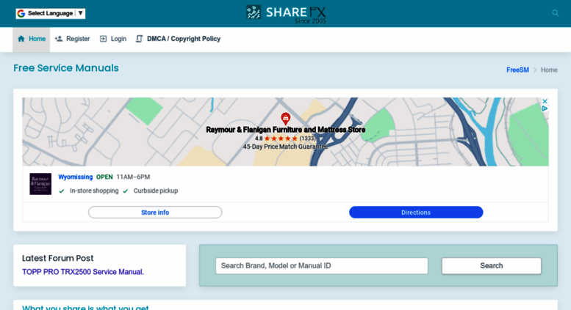Click the Raymour & Flanigan logo thumbnail

(x=40, y=184)
